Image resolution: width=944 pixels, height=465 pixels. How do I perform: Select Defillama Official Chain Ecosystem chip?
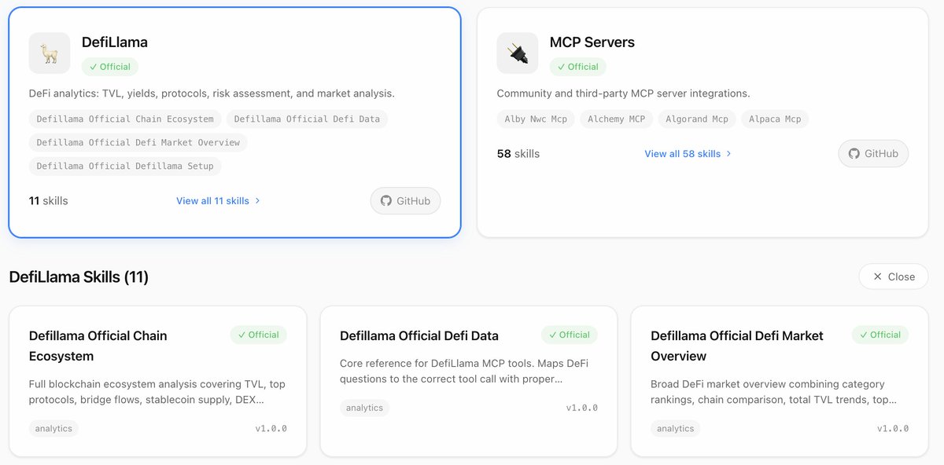pos(125,119)
